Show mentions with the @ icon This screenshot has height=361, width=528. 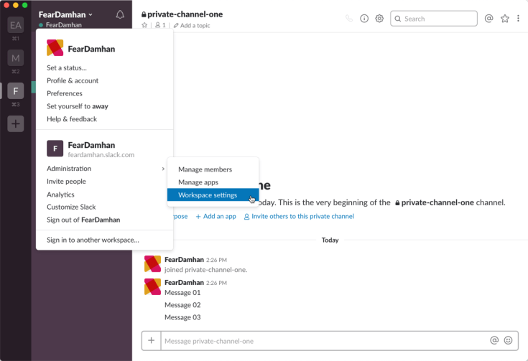point(489,19)
